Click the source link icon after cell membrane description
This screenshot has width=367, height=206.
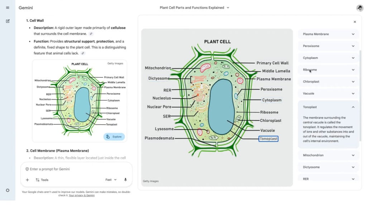coord(91,34)
